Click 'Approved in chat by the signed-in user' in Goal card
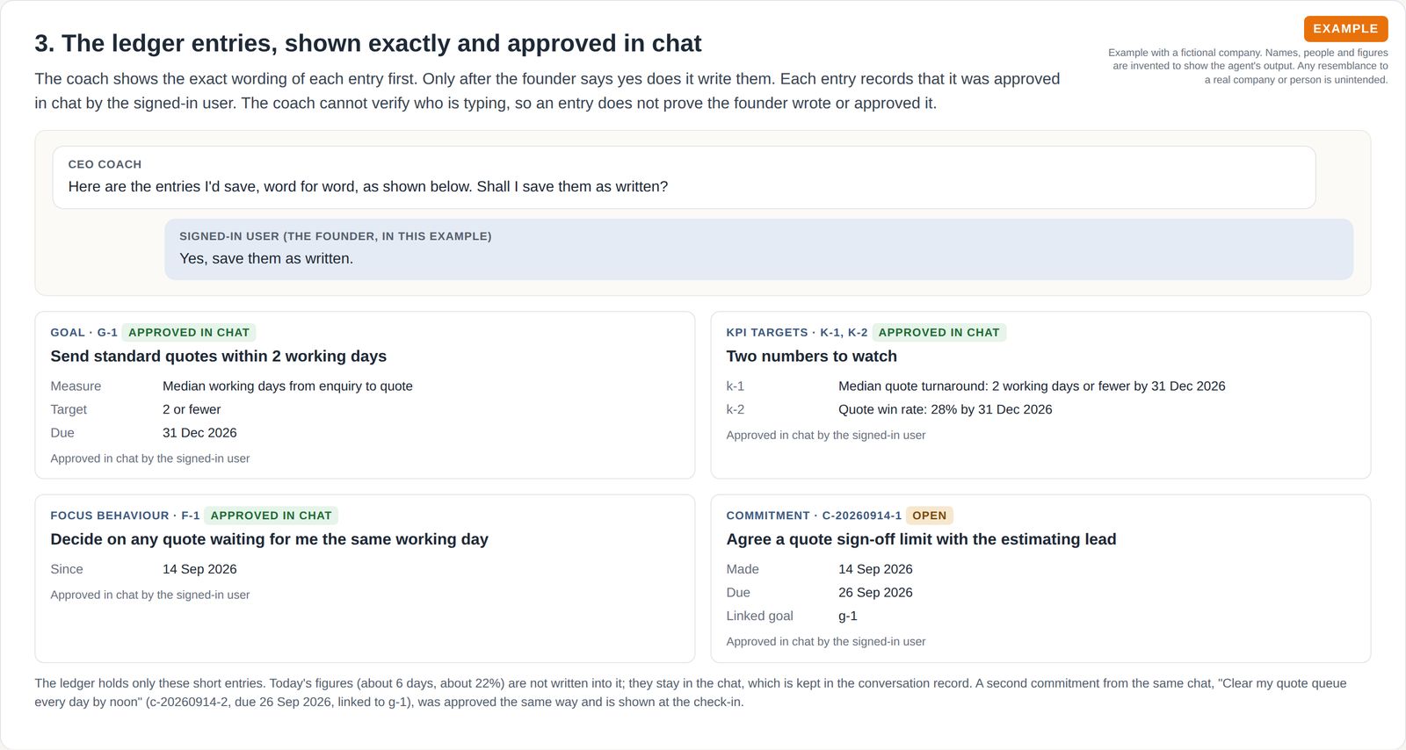The height and width of the screenshot is (750, 1406). 150,458
